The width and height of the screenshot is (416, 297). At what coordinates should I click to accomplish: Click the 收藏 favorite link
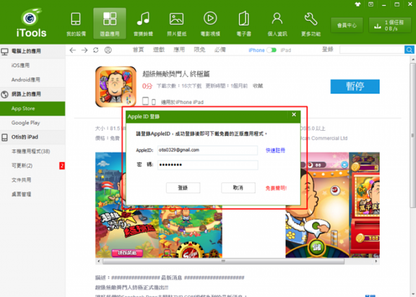258,86
